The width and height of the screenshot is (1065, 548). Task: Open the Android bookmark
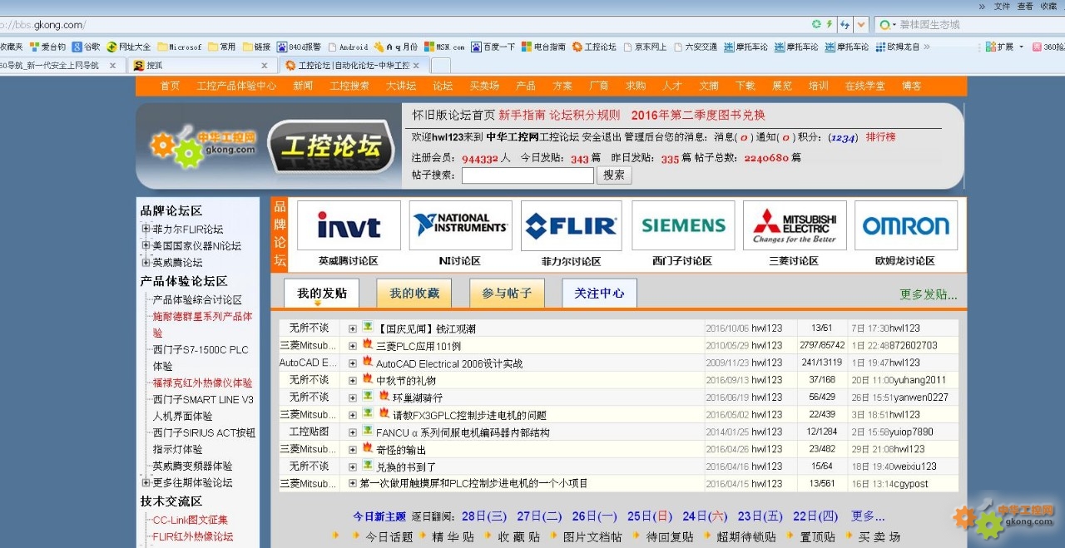348,47
